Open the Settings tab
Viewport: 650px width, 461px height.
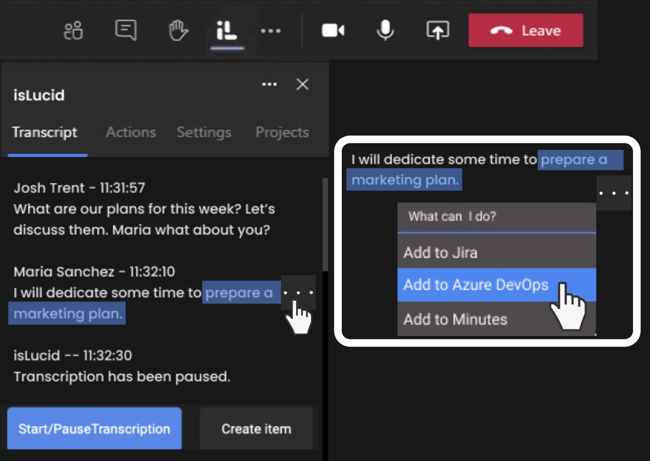(x=204, y=132)
